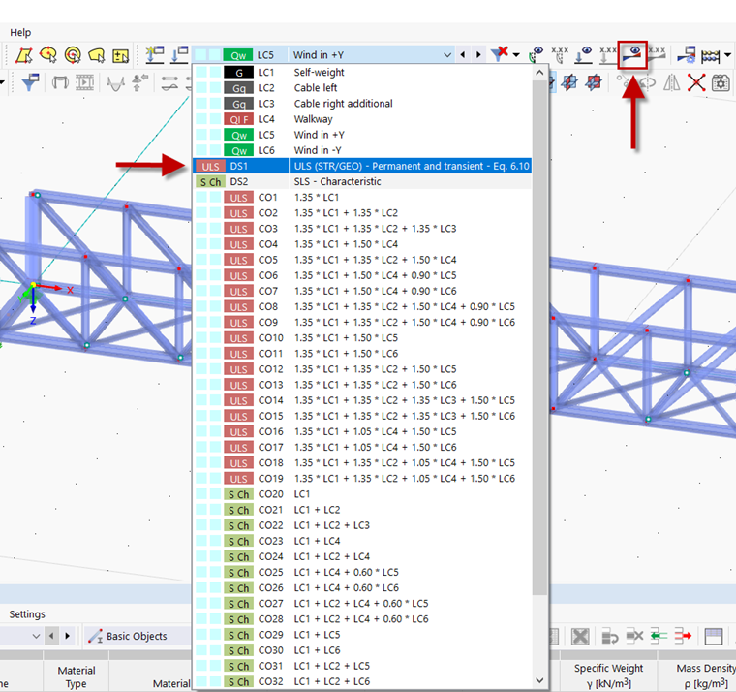Viewport: 736px width, 692px height.
Task: Toggle result values x.xx icon
Action: point(657,54)
